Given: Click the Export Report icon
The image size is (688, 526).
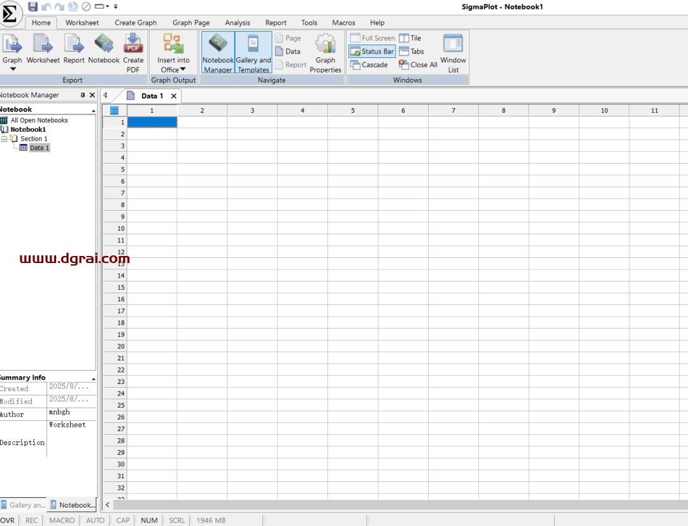Looking at the screenshot, I should click(x=74, y=44).
